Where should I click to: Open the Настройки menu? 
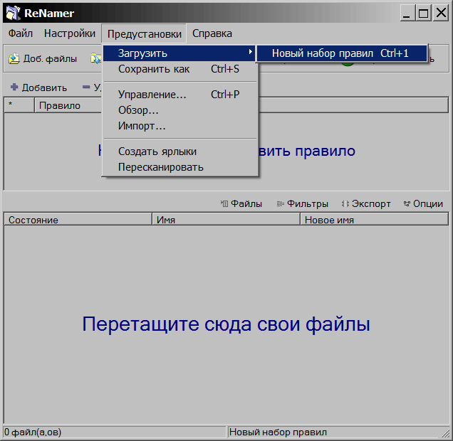click(x=69, y=33)
